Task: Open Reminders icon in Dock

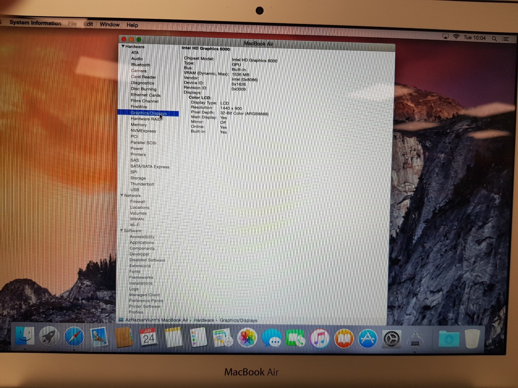Action: (x=198, y=337)
